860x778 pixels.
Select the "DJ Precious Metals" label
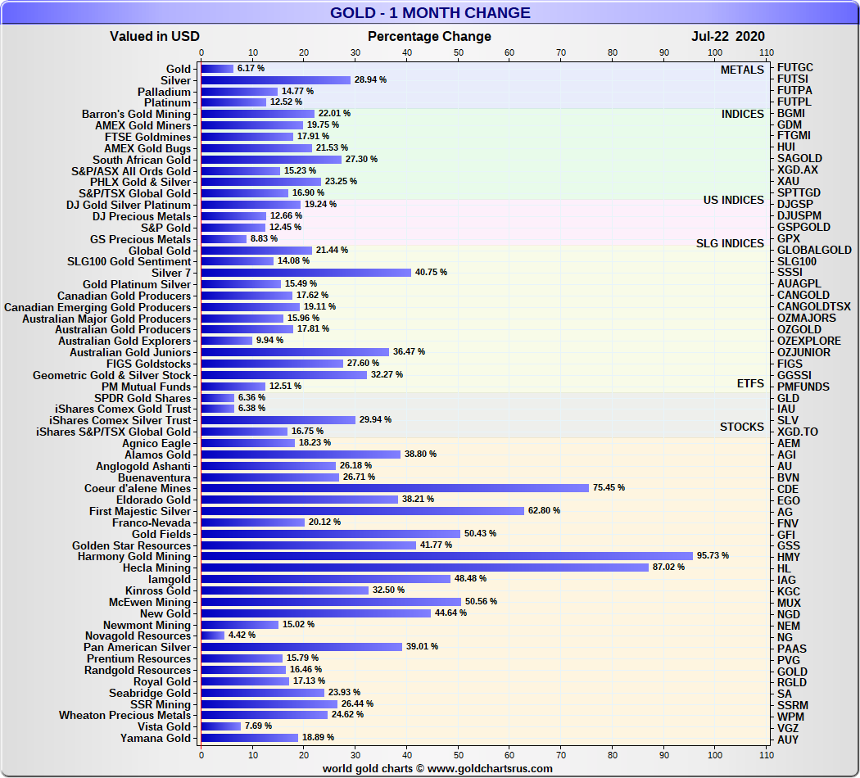[x=142, y=216]
